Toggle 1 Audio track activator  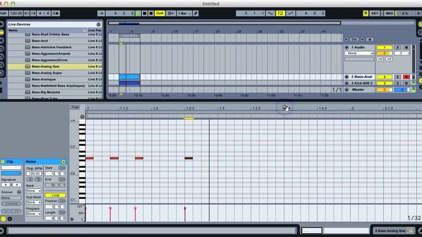[x=384, y=47]
